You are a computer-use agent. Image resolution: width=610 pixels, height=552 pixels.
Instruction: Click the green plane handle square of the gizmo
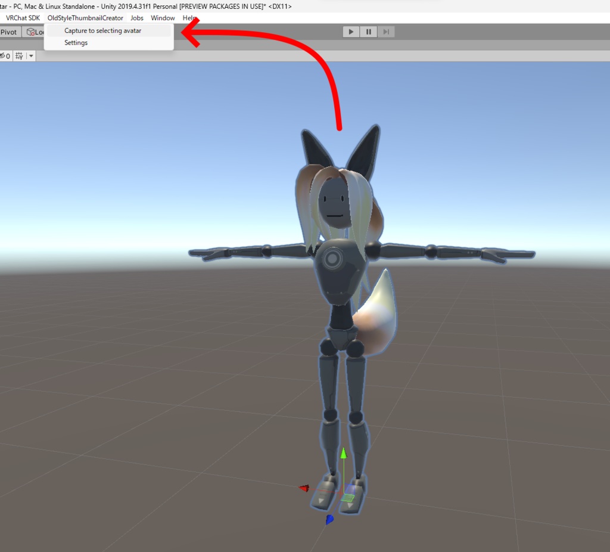click(x=348, y=498)
